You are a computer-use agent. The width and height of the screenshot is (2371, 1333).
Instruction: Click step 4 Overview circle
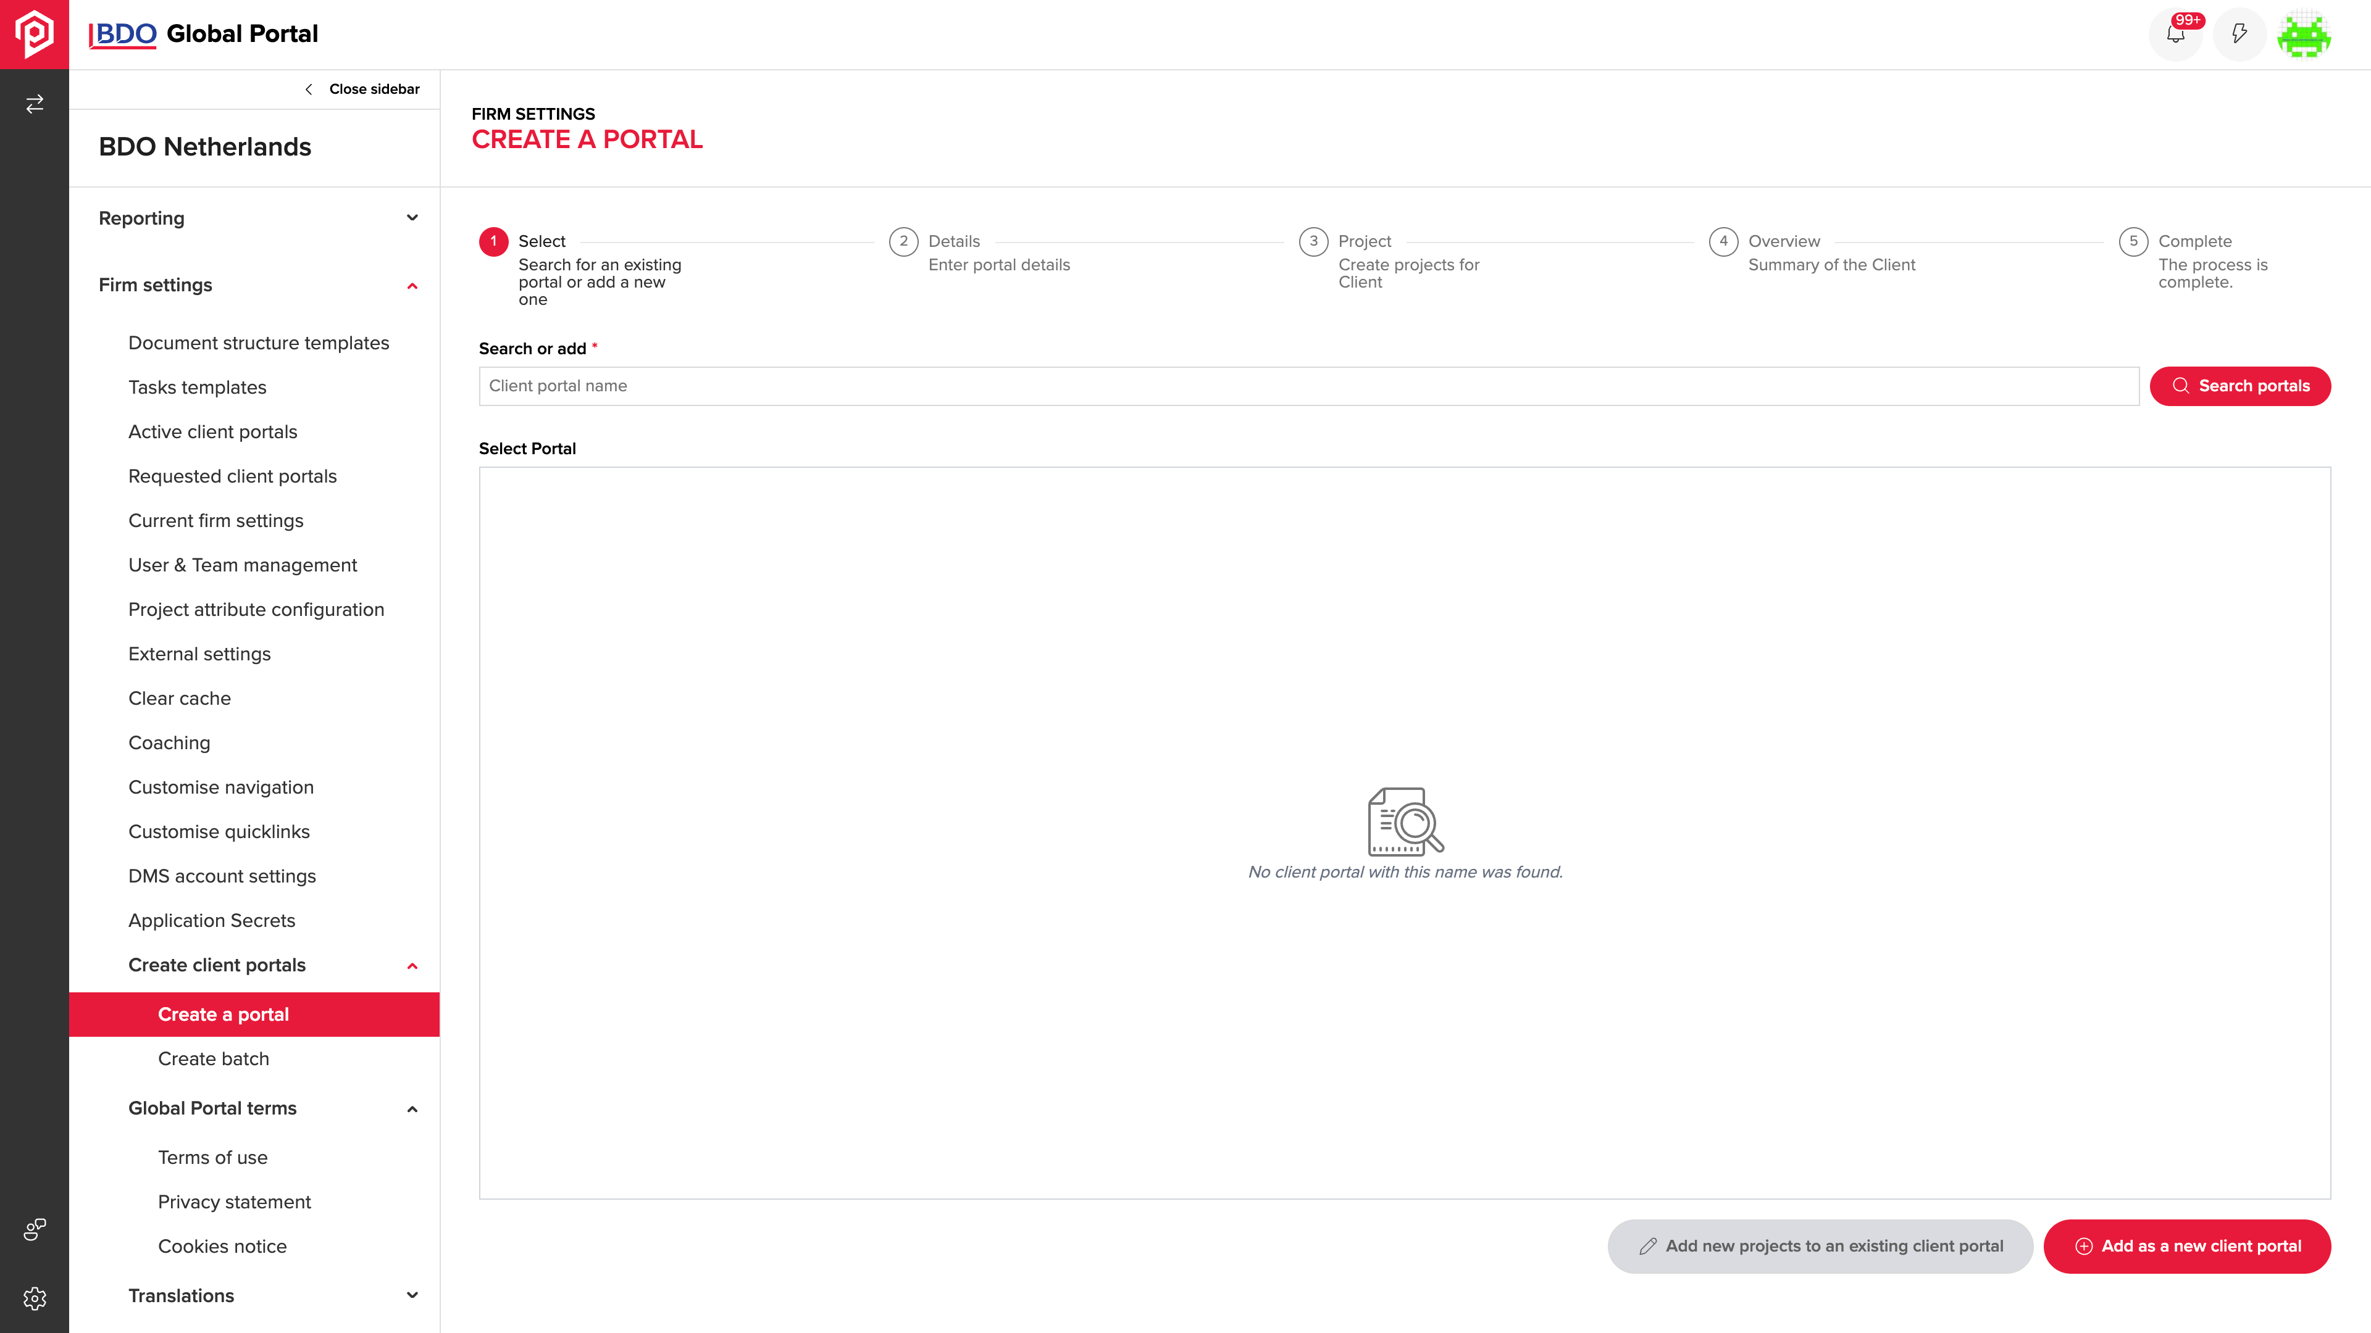pyautogui.click(x=1724, y=241)
